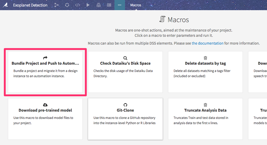The height and width of the screenshot is (145, 267).
Task: Open the three-dots more menu
Action: [119, 5]
